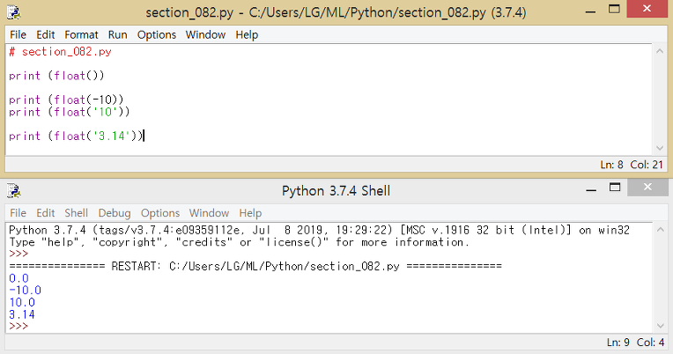
Task: Expand the Debug menu in the Shell
Action: (115, 213)
